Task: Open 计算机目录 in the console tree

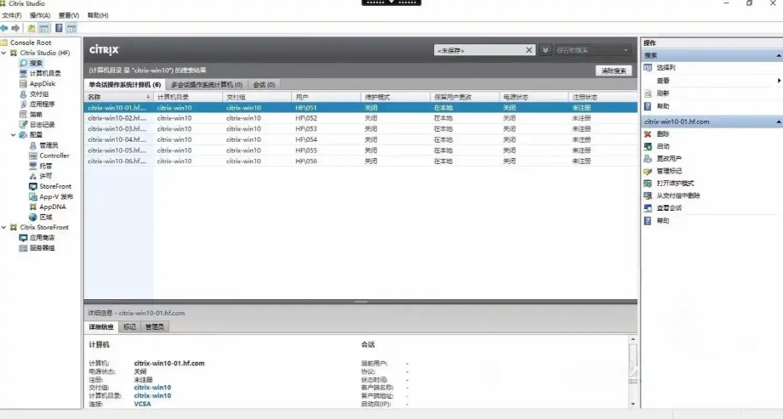Action: (x=45, y=73)
